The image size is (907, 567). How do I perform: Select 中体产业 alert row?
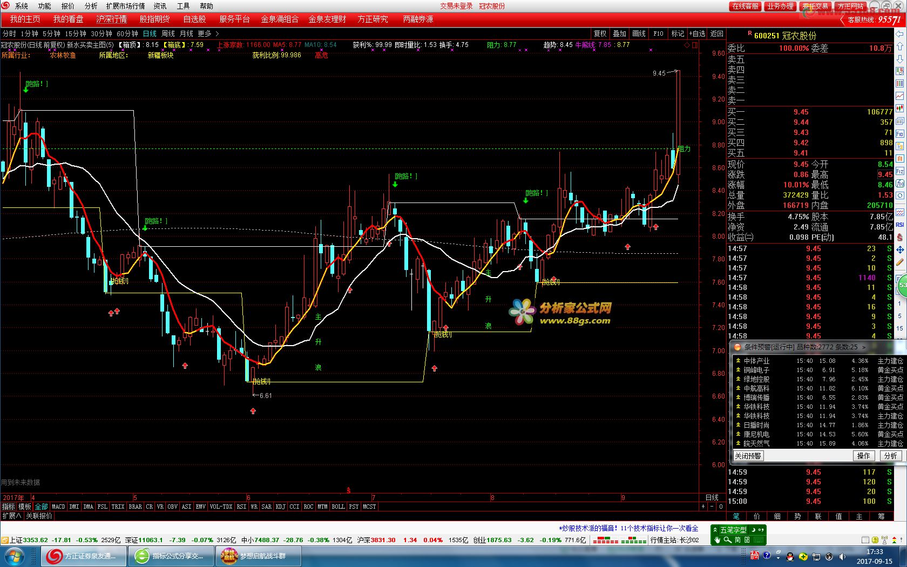pos(819,361)
